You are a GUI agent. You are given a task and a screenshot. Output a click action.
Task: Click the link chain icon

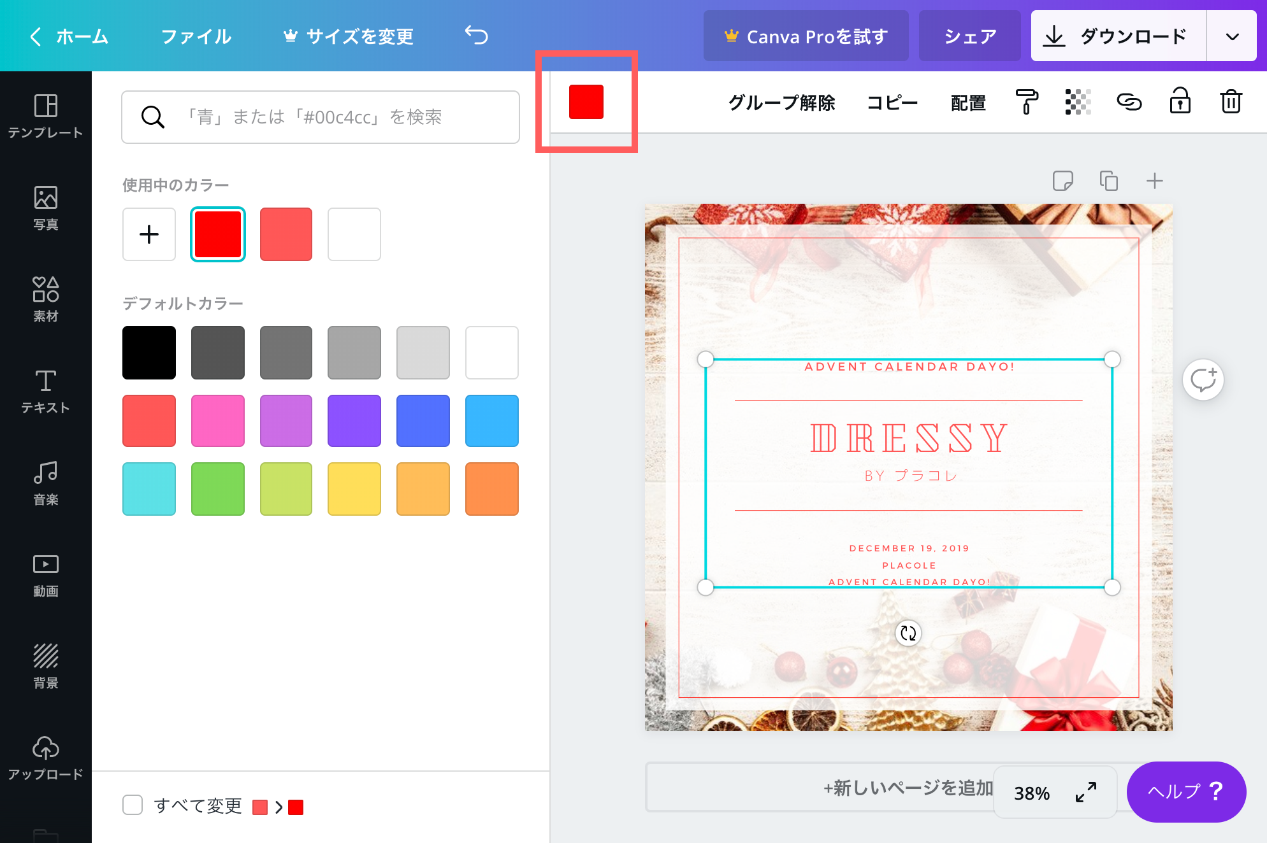click(1129, 102)
